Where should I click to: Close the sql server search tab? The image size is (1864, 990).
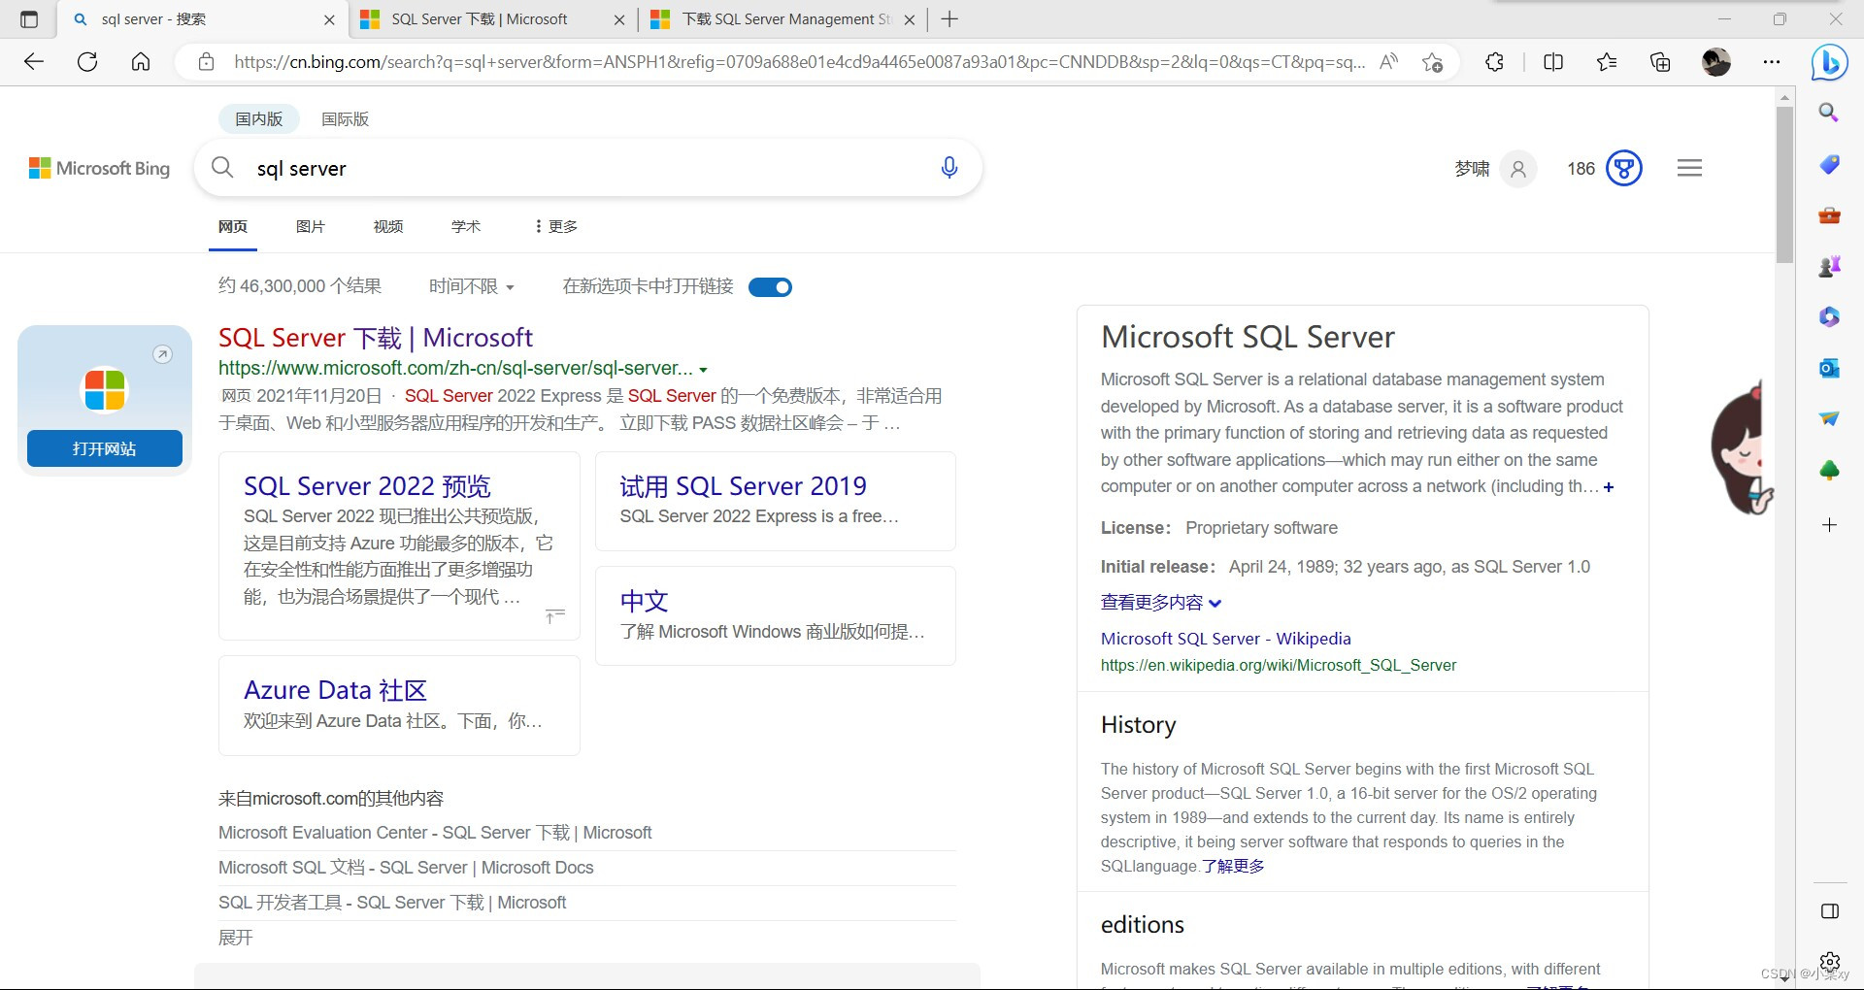pyautogui.click(x=329, y=19)
